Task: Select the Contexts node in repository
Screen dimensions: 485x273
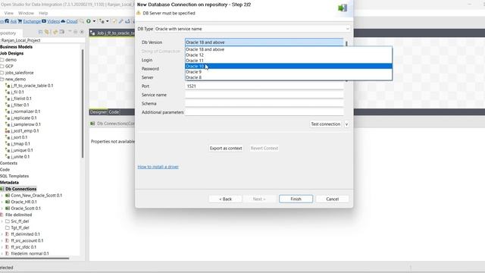Action: pos(8,163)
